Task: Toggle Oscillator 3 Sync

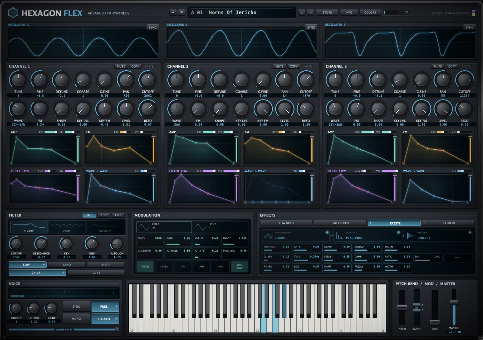Action: pyautogui.click(x=469, y=27)
